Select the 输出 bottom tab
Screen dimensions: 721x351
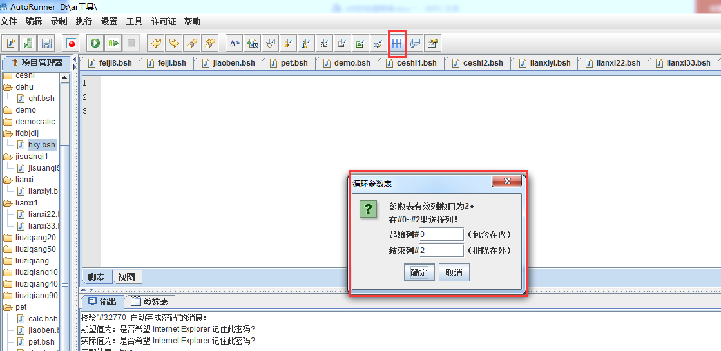coord(102,302)
